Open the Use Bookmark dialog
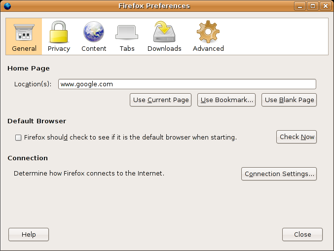This screenshot has width=334, height=251. pyautogui.click(x=227, y=100)
